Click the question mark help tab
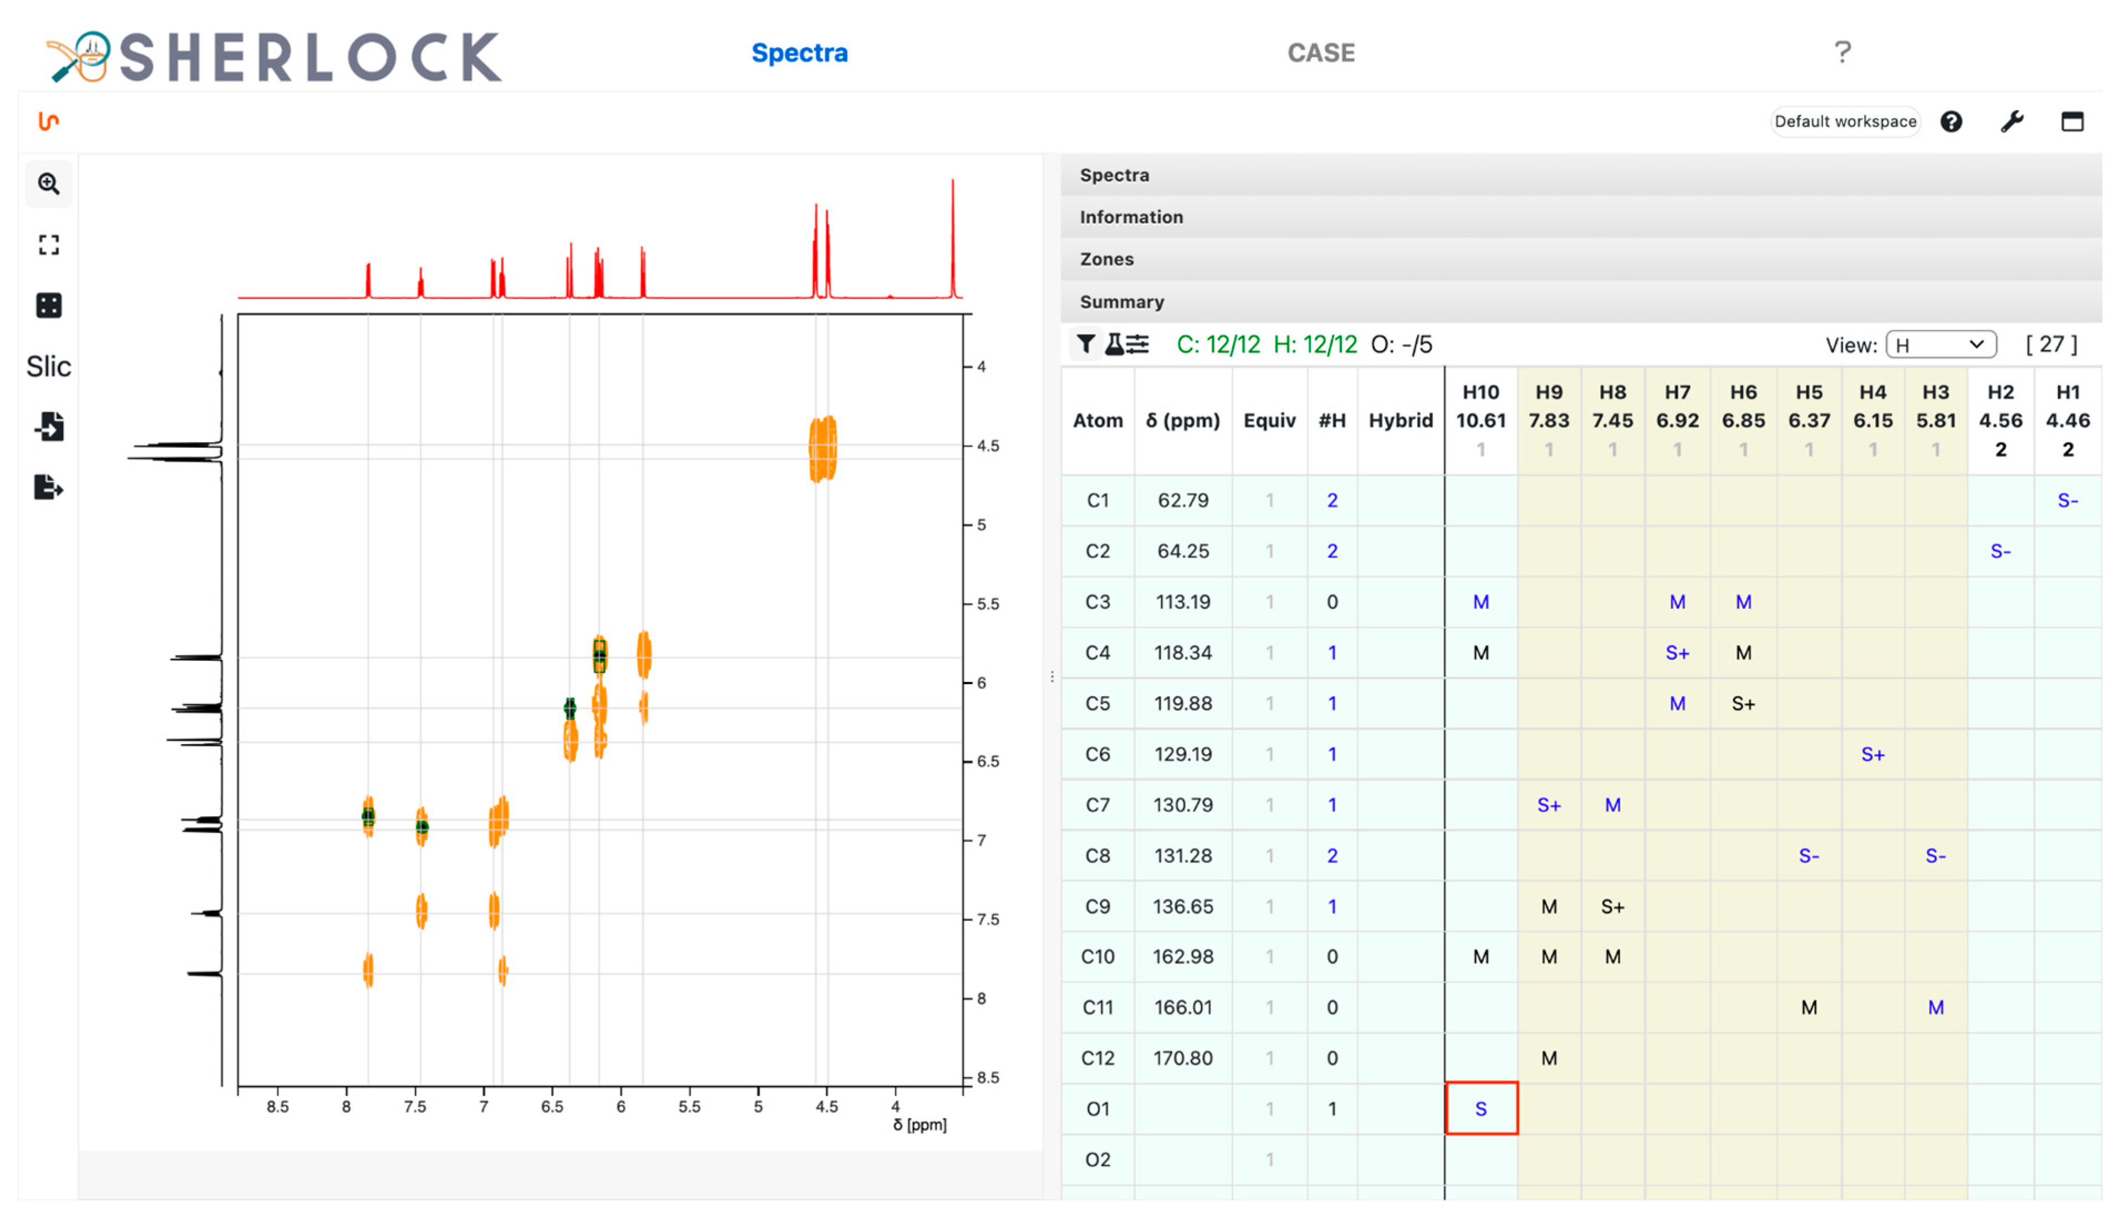The image size is (2119, 1222). coord(1841,53)
